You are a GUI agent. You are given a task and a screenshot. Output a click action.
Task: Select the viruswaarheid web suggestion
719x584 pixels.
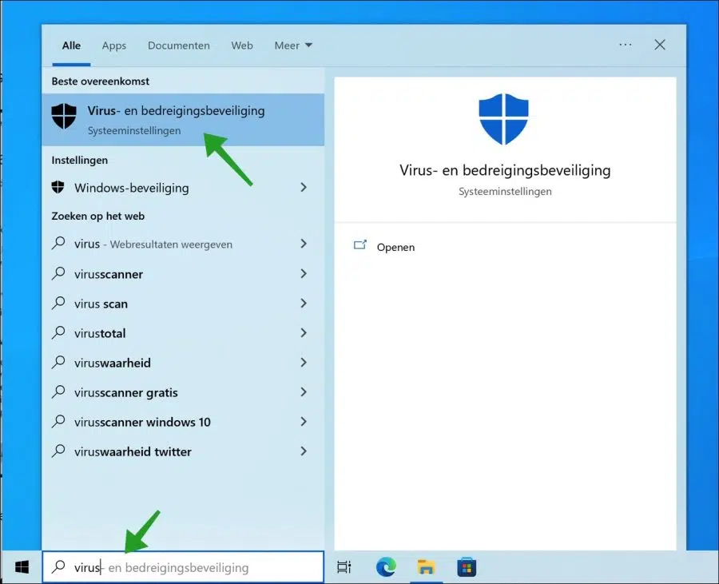pyautogui.click(x=183, y=363)
